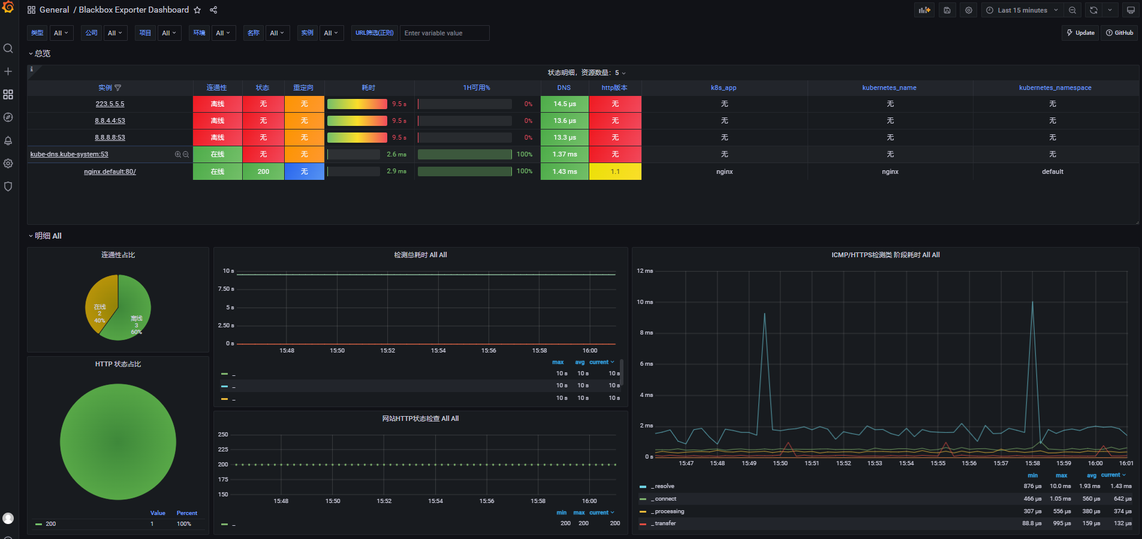Sort ICMP legend by current column
1142x539 pixels.
[x=1113, y=475]
